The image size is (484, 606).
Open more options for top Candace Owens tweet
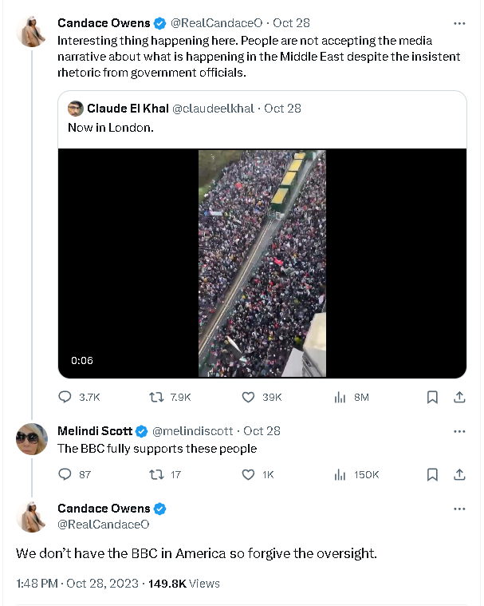459,23
